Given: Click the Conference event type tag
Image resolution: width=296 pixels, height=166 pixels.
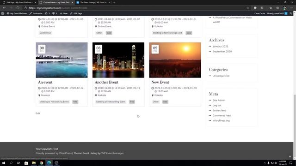Looking at the screenshot, I should [x=45, y=33].
